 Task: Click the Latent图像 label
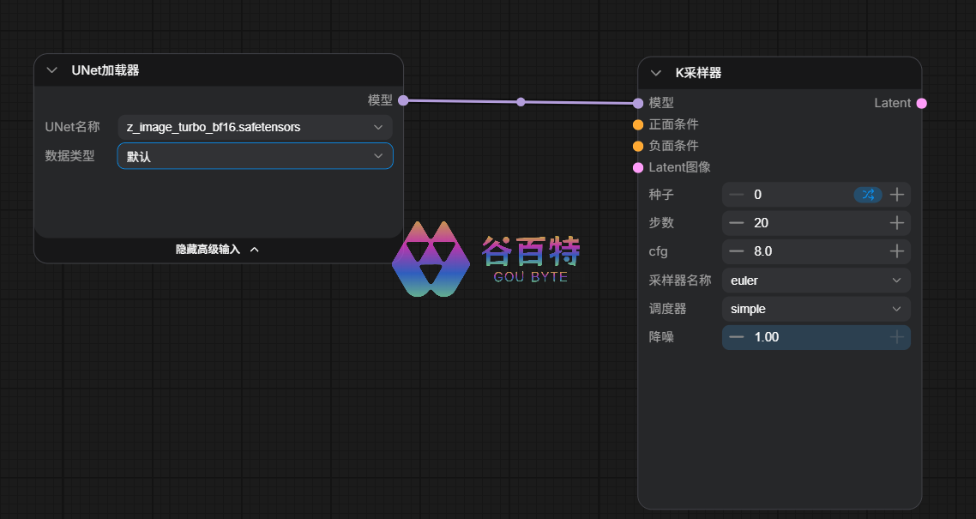pyautogui.click(x=680, y=167)
